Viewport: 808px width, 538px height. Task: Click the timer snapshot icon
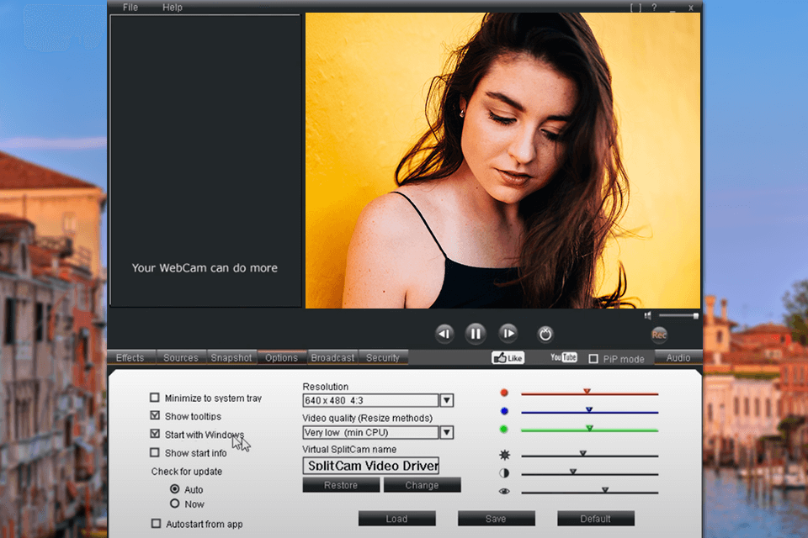point(545,333)
